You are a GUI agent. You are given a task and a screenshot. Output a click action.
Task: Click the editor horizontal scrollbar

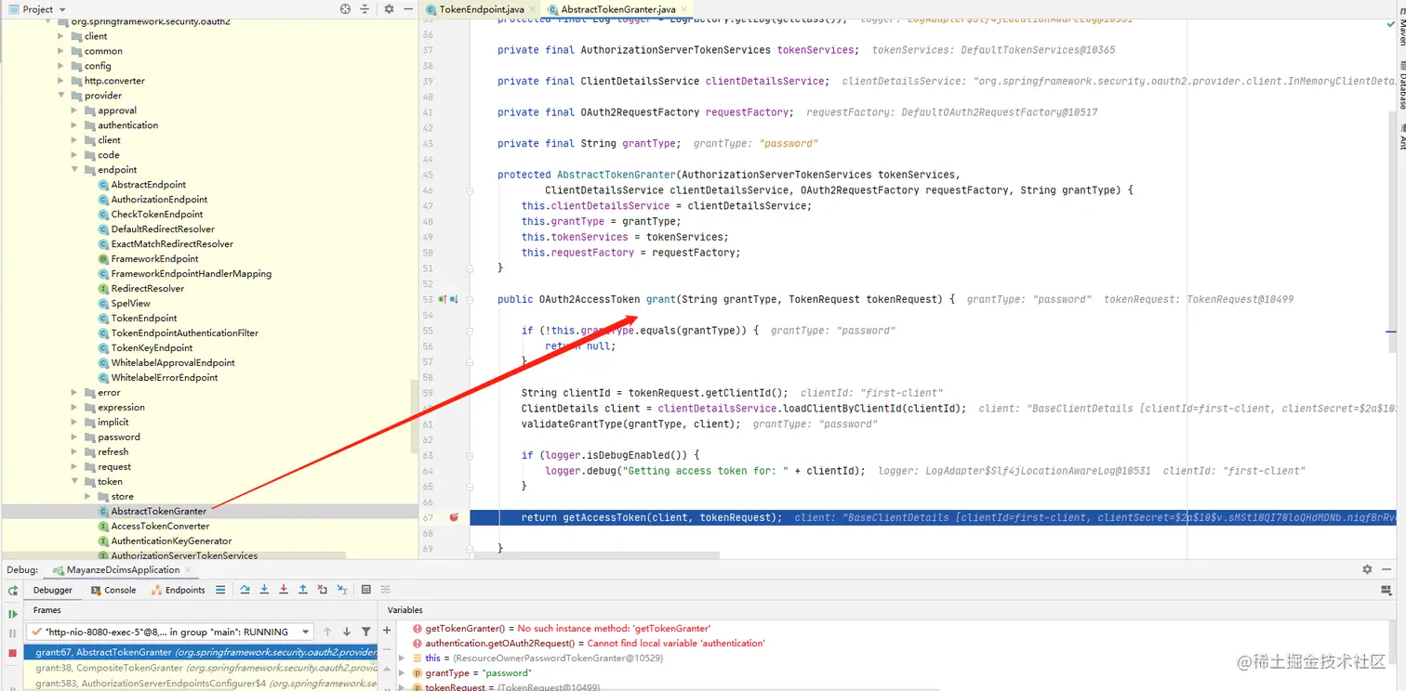pos(599,556)
